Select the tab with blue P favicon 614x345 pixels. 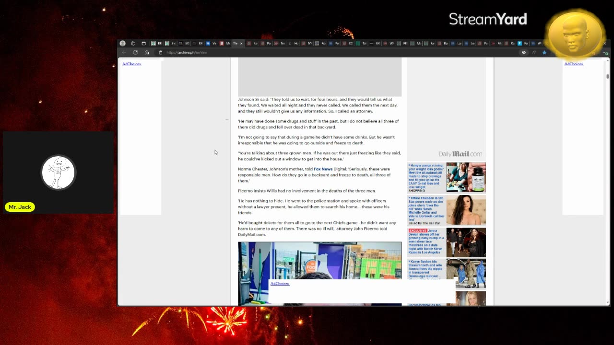click(523, 43)
